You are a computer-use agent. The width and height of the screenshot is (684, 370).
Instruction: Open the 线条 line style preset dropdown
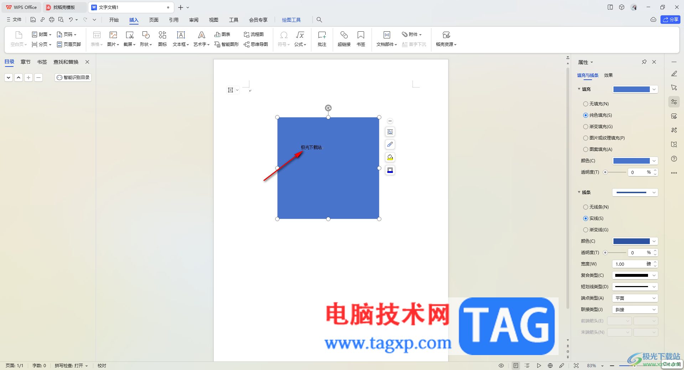[x=635, y=192]
